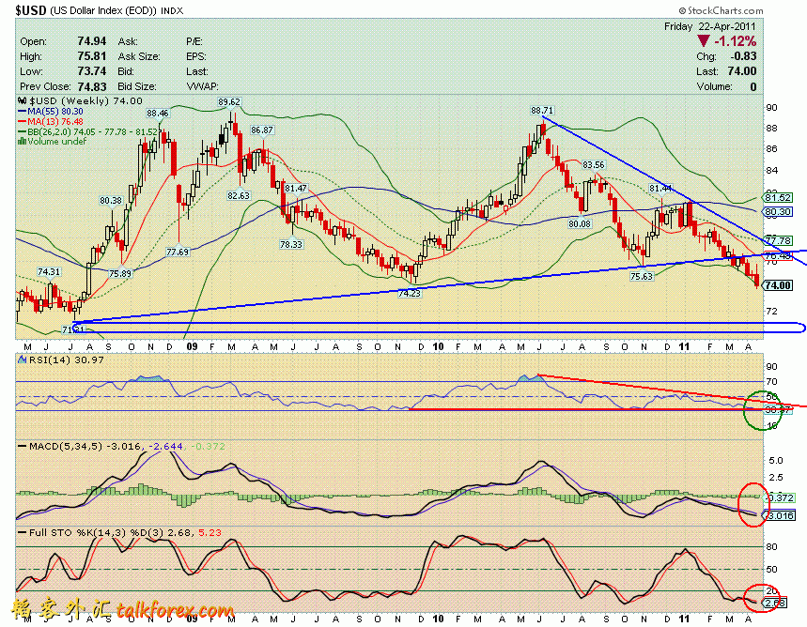Click the 89.62 peak price label
The height and width of the screenshot is (627, 807).
(229, 102)
